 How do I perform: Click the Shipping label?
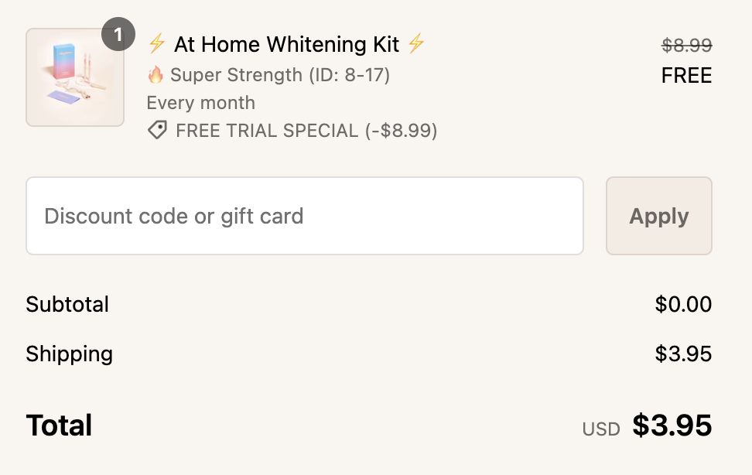point(69,354)
